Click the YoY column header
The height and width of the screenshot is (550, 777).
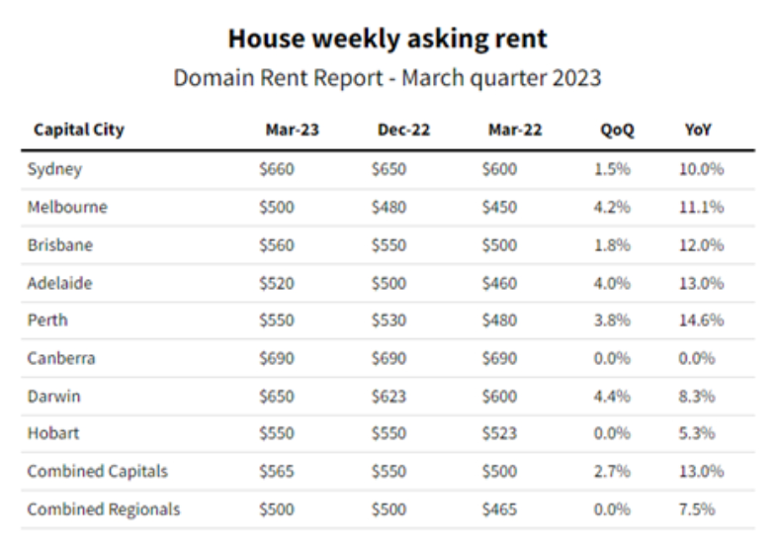pyautogui.click(x=699, y=131)
